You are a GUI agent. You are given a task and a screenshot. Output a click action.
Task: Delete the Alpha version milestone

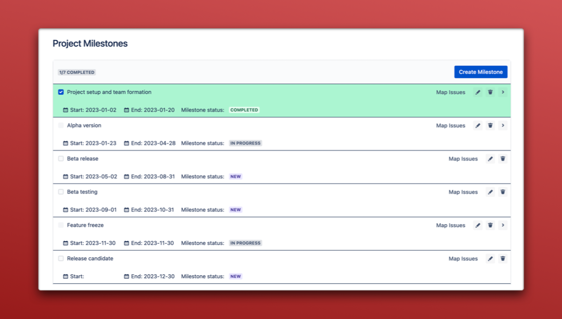click(490, 125)
